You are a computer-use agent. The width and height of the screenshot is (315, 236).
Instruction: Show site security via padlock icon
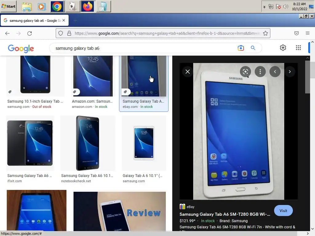(x=69, y=33)
